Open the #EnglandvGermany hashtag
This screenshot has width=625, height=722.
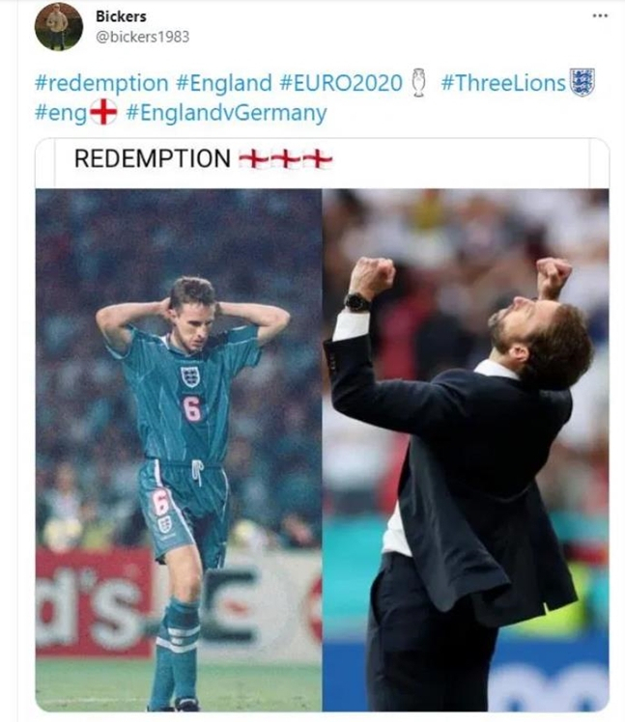(226, 113)
